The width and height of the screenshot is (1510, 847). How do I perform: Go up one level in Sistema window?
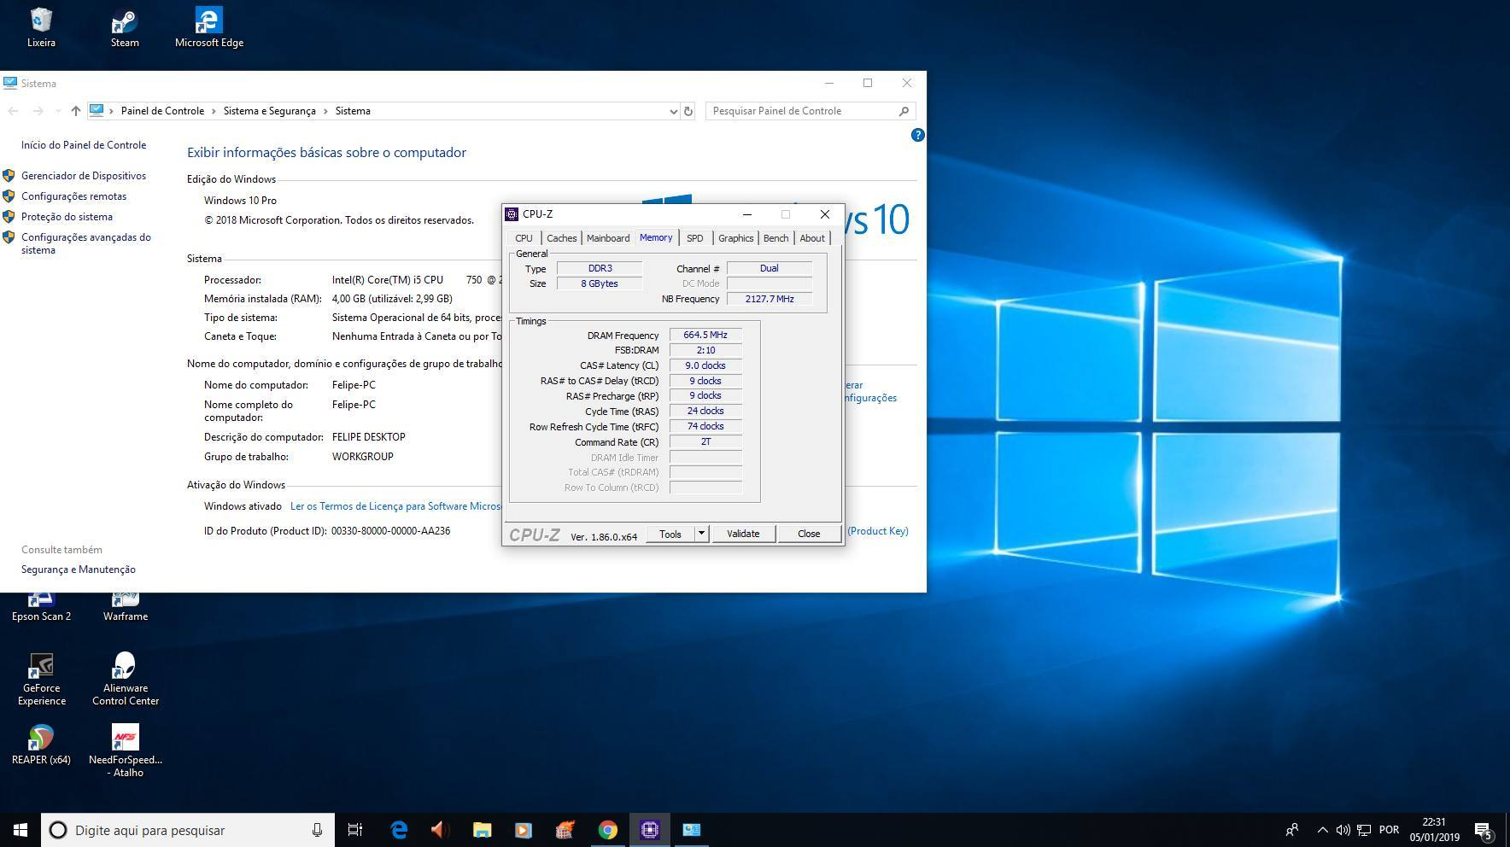click(x=75, y=111)
